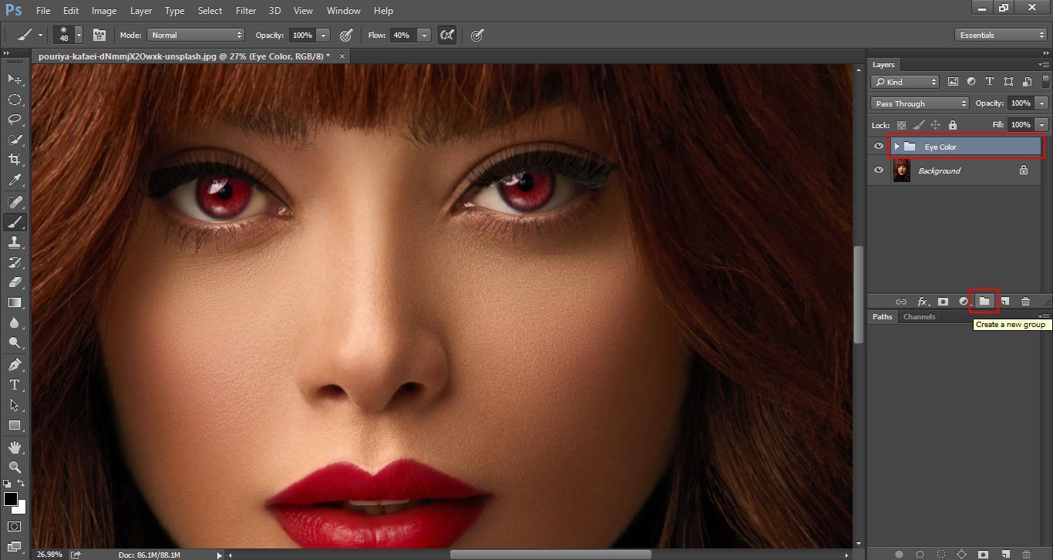Expand the Eye Color group

[x=897, y=147]
